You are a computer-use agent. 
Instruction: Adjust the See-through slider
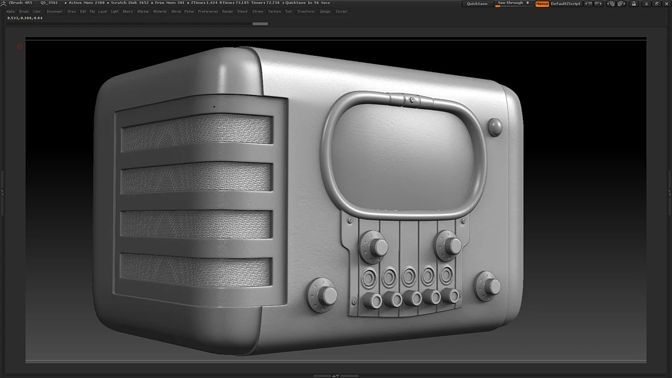514,3
